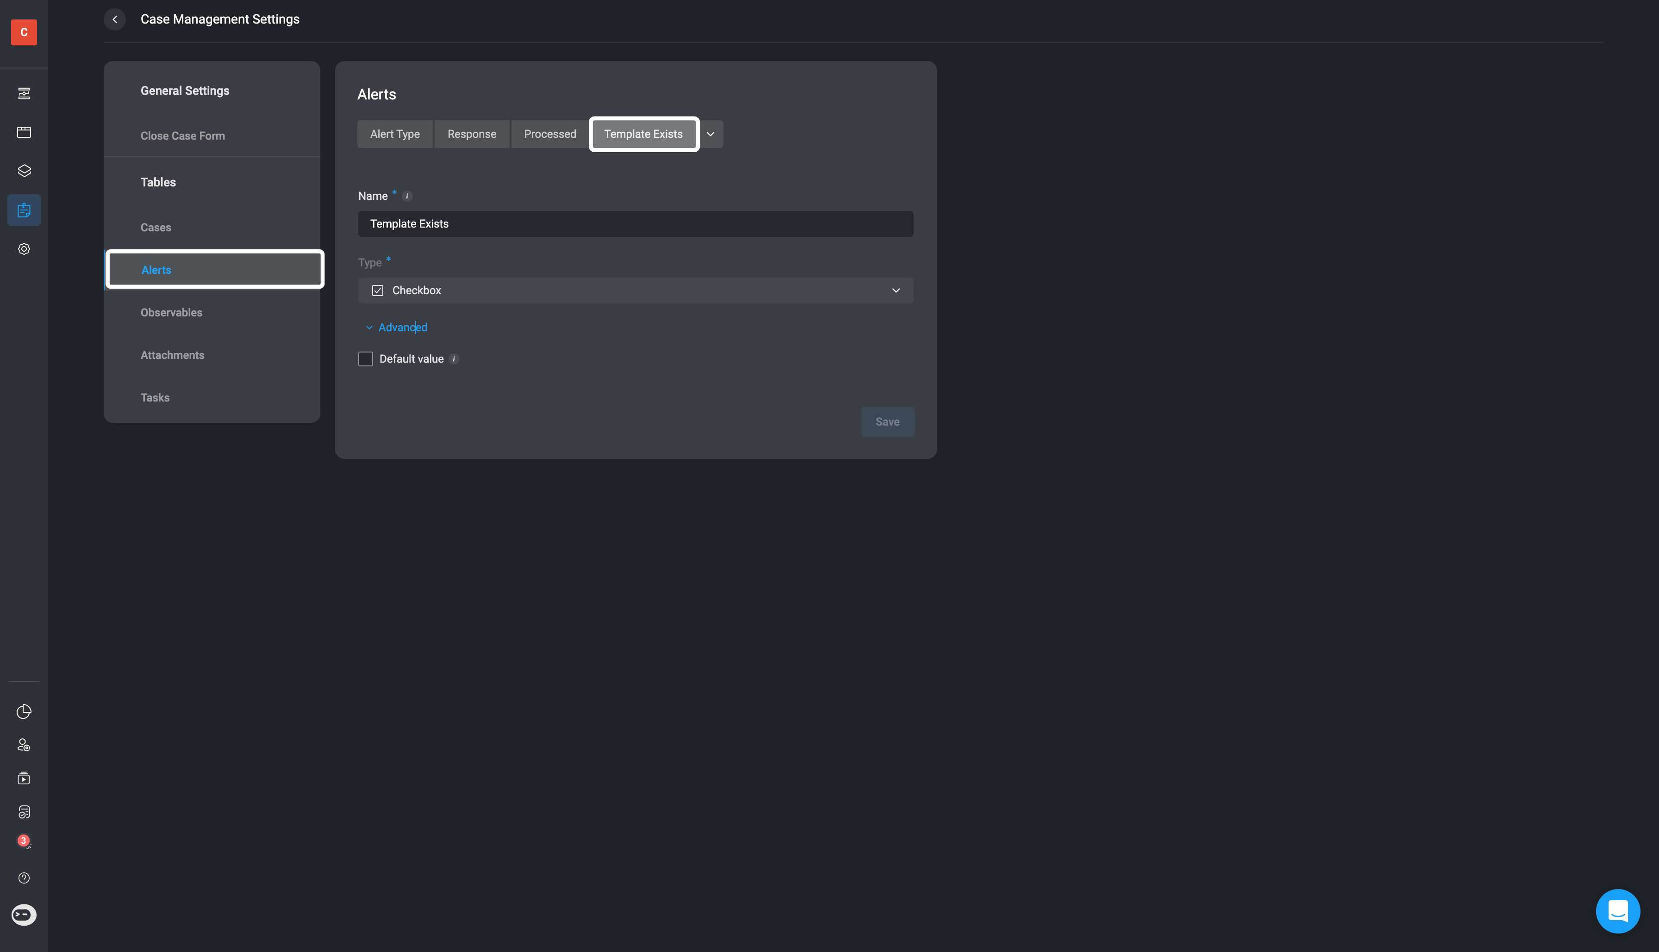Image resolution: width=1659 pixels, height=952 pixels.
Task: Click the Tables heading in the side menu
Action: coord(158,182)
